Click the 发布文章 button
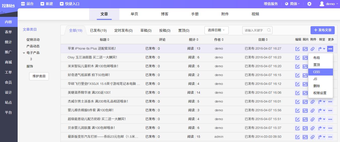The width and height of the screenshot is (340, 142). point(323,30)
